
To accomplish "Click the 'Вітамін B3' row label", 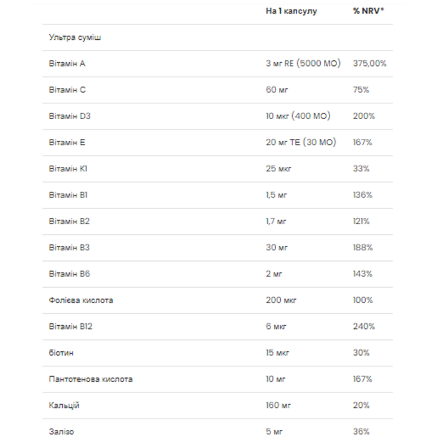I will [x=69, y=247].
